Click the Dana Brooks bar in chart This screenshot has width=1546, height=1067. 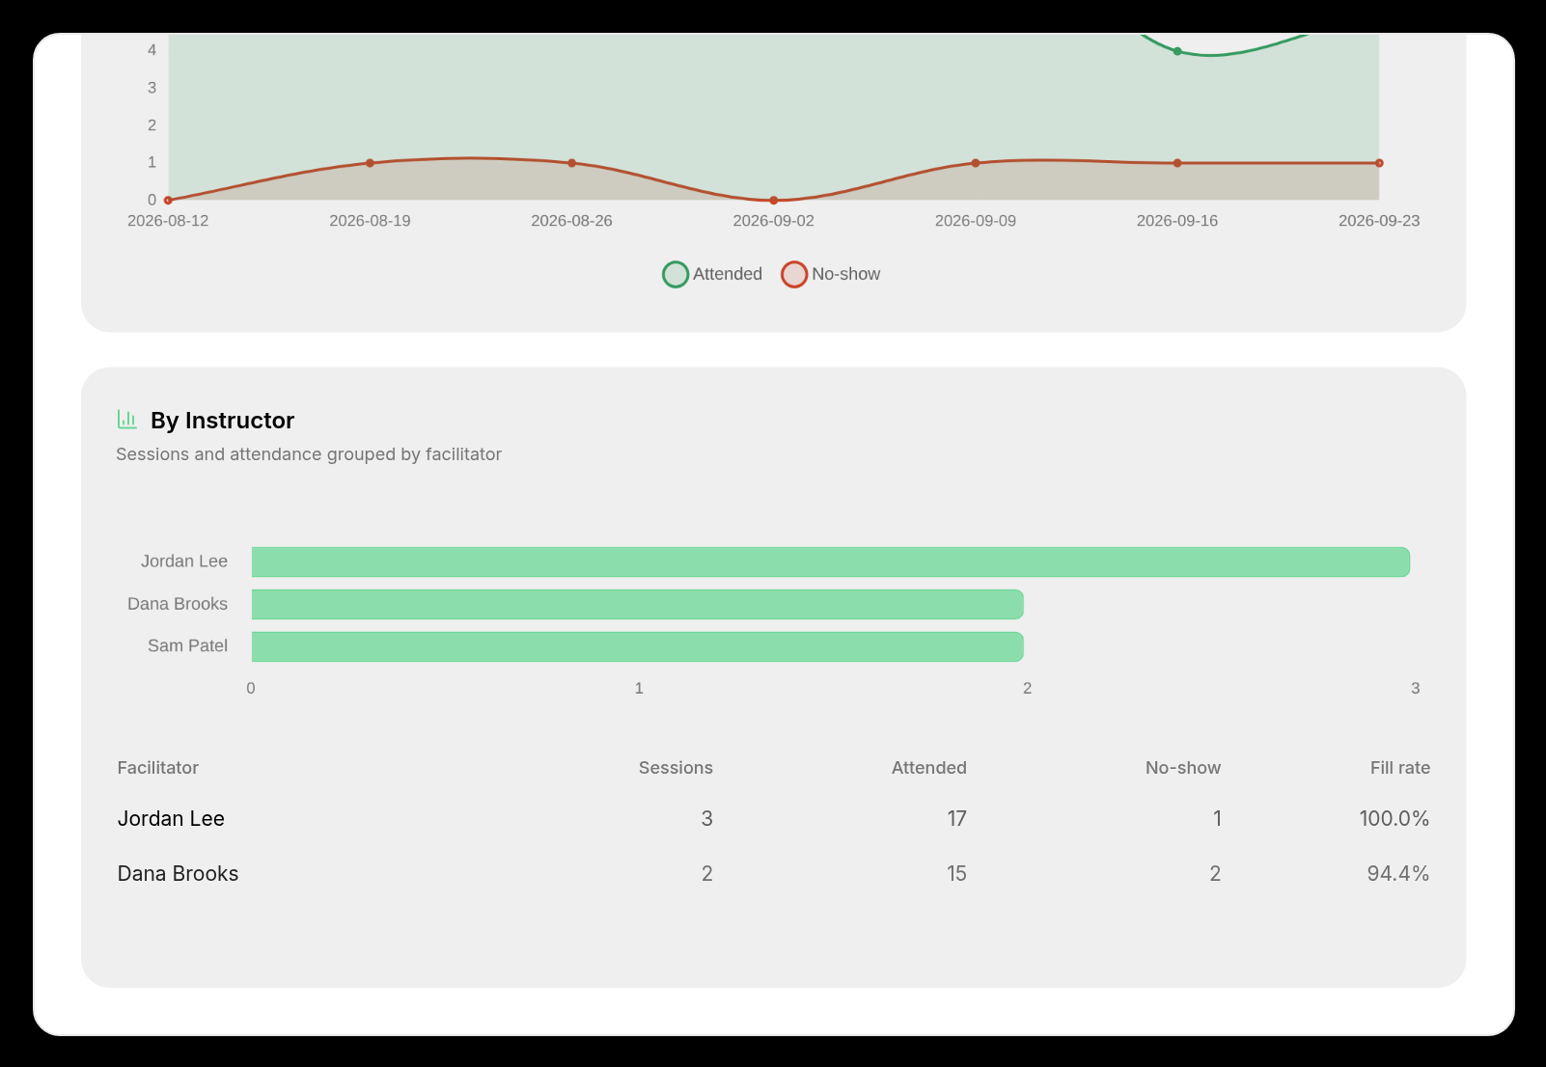click(638, 605)
